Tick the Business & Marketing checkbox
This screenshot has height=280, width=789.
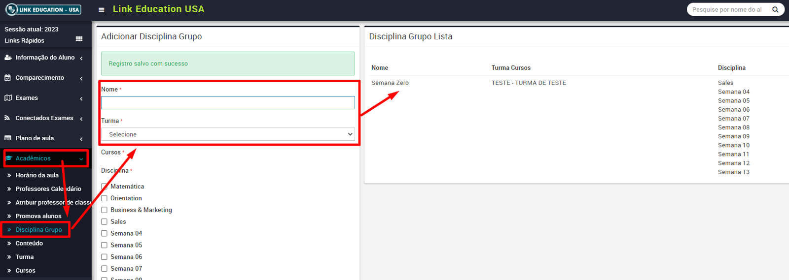pos(104,210)
